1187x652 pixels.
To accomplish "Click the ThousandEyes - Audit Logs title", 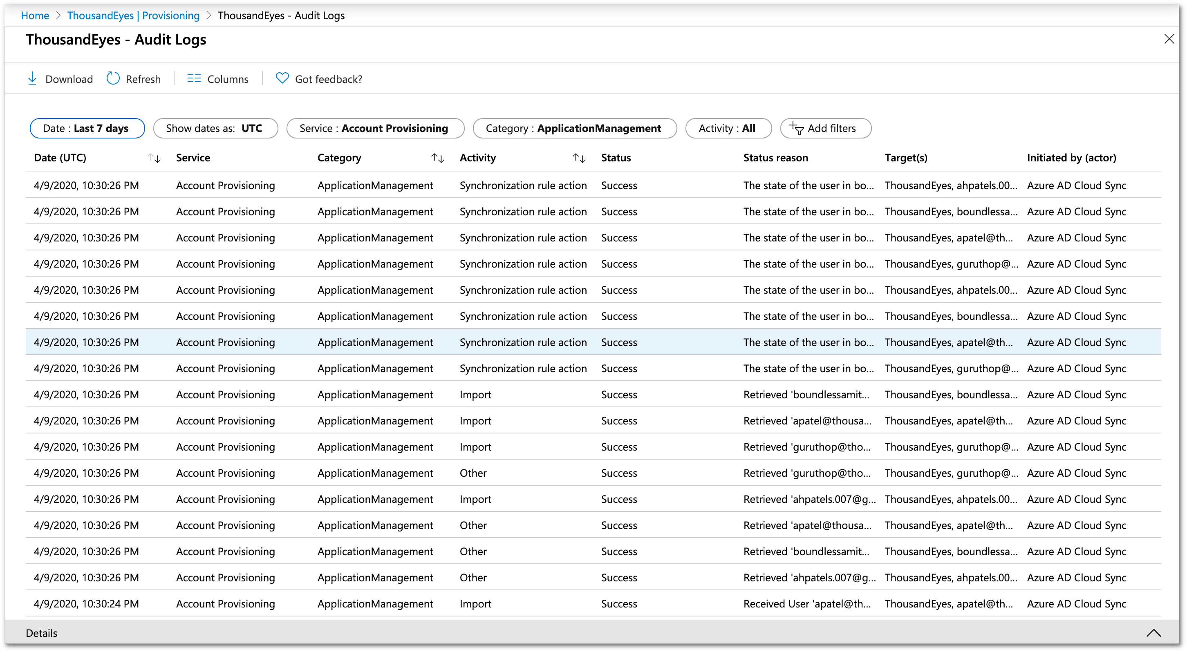I will tap(116, 40).
